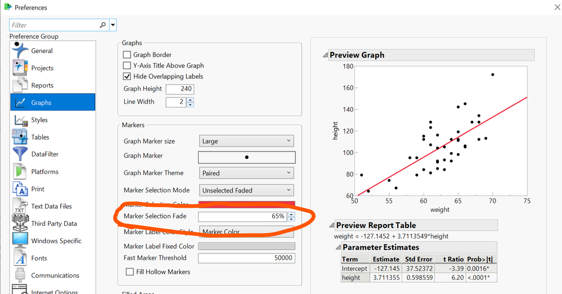This screenshot has width=562, height=294.
Task: Select the Projects preference icon
Action: (x=21, y=68)
